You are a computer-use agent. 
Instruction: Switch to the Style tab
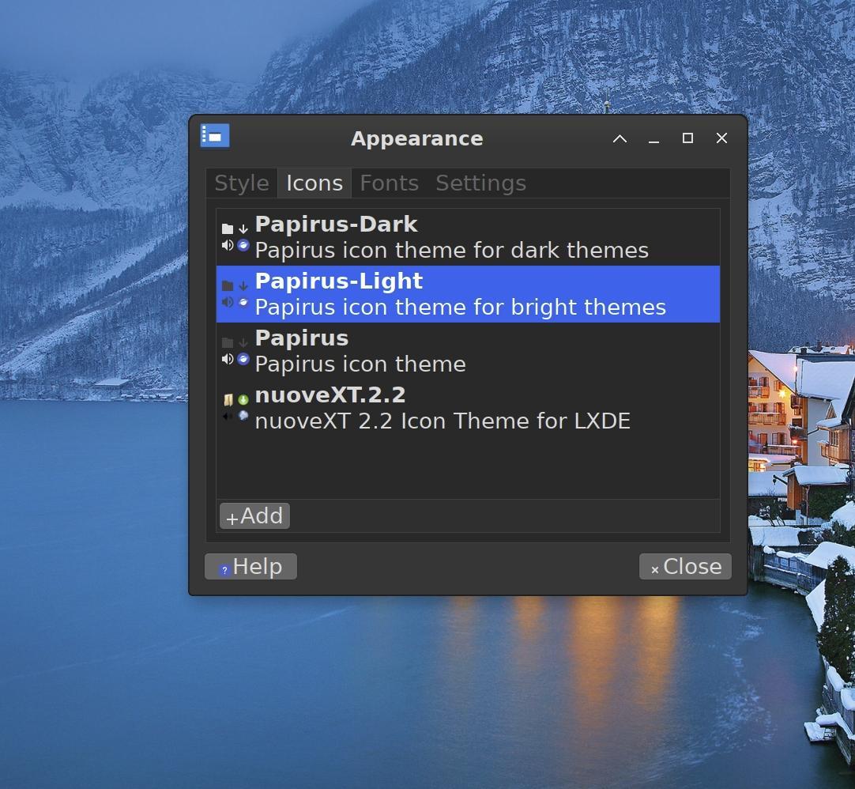(242, 183)
